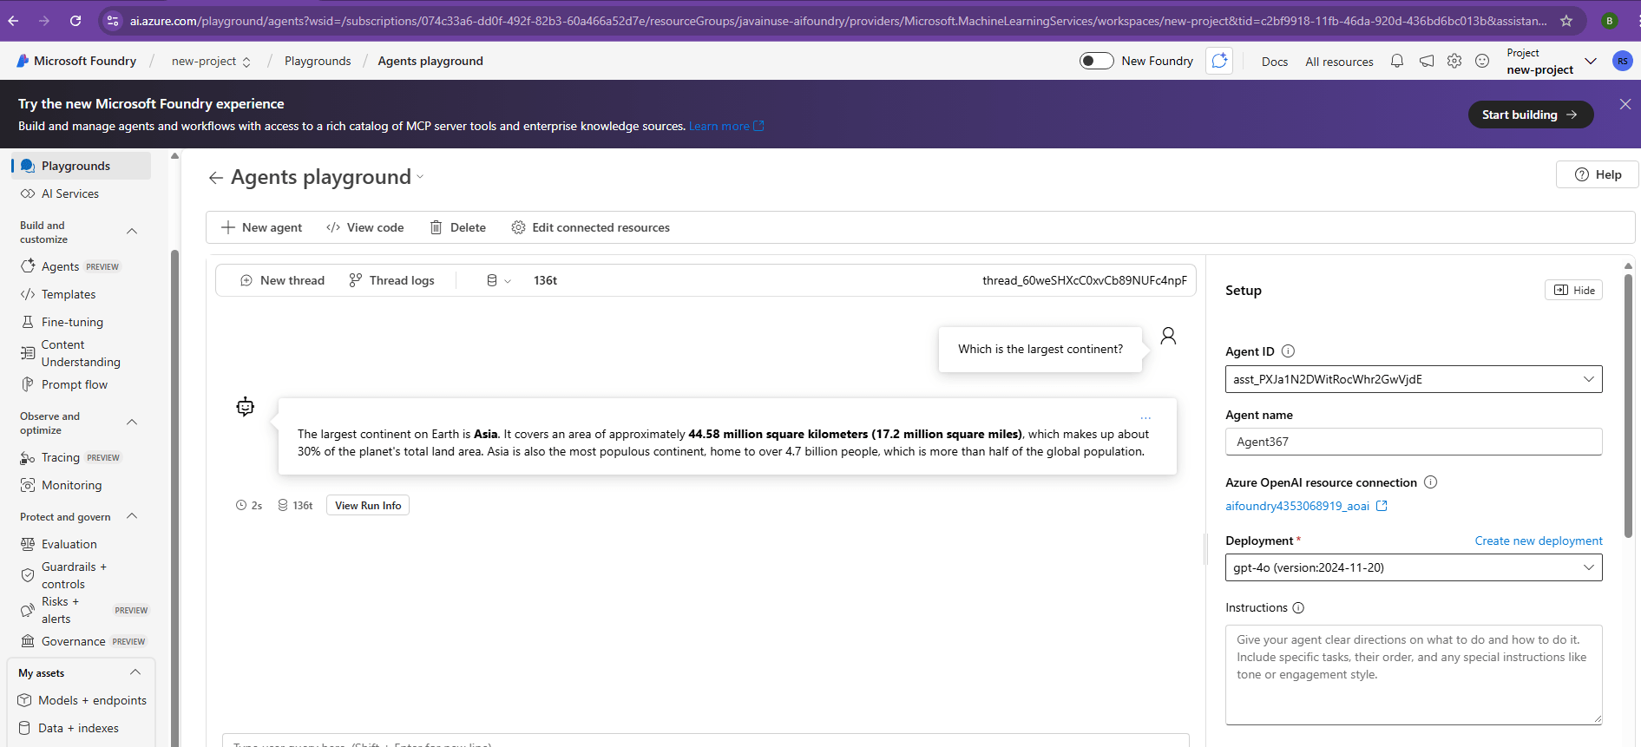Expand the token usage dropdown

499,280
